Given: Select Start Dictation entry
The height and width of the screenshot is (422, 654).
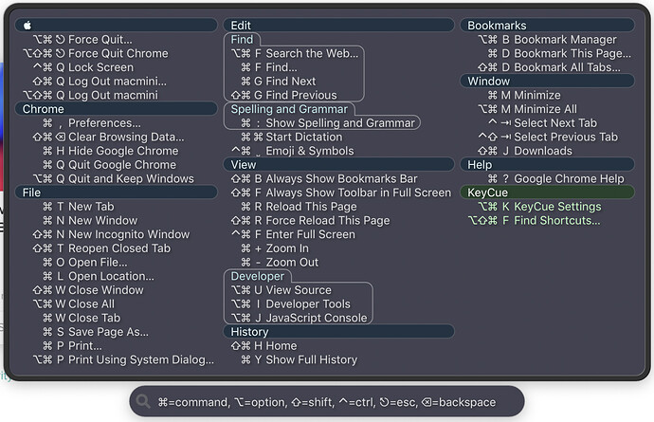Looking at the screenshot, I should 292,137.
